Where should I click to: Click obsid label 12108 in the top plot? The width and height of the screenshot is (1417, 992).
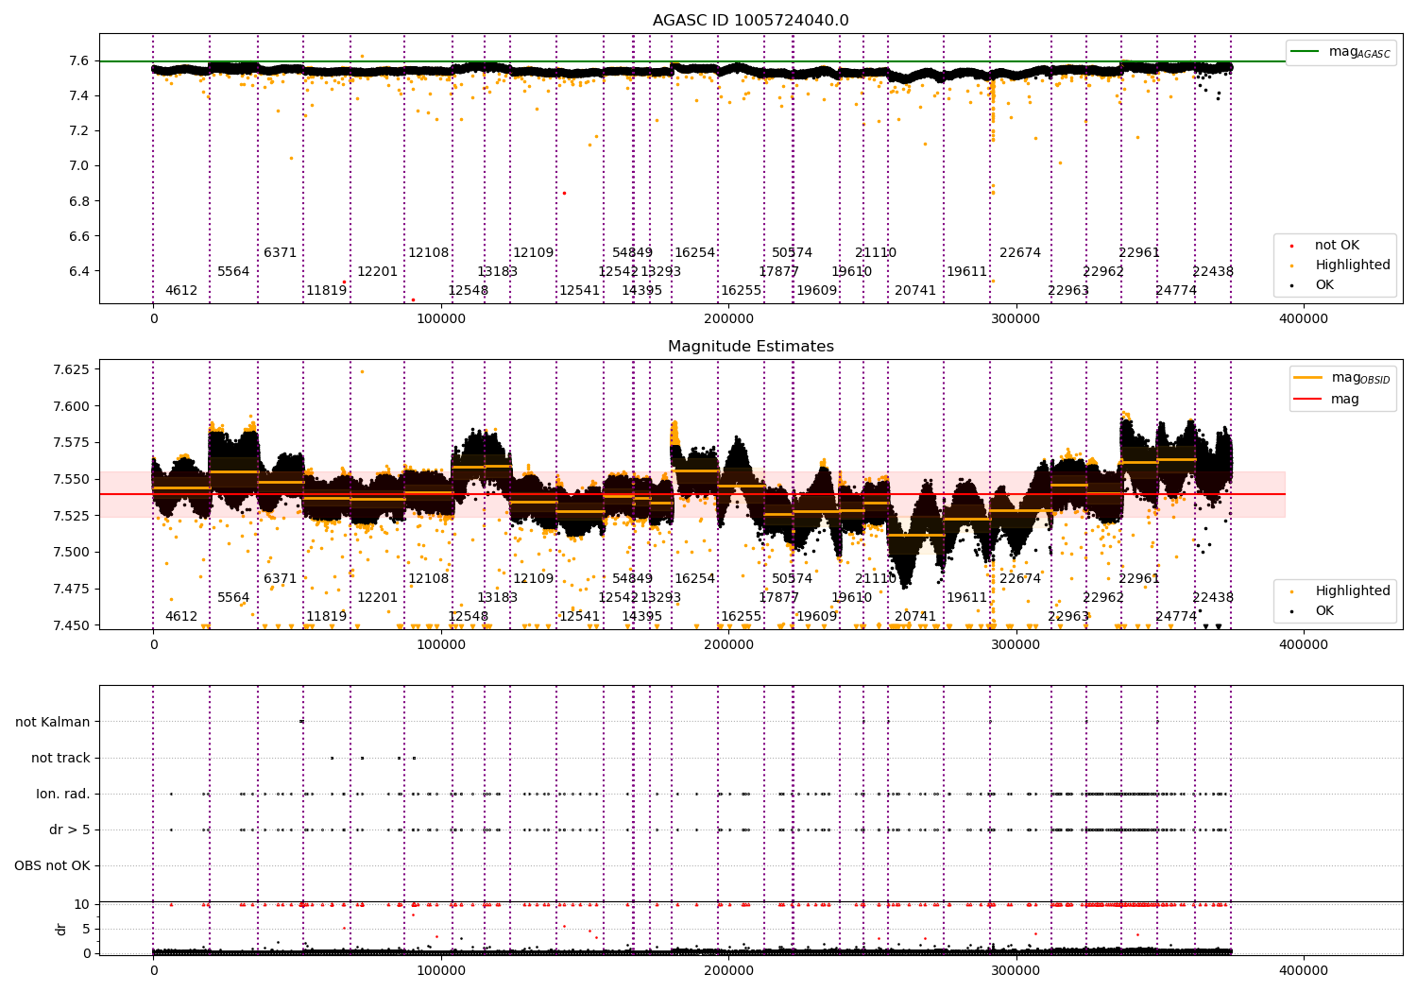[428, 252]
